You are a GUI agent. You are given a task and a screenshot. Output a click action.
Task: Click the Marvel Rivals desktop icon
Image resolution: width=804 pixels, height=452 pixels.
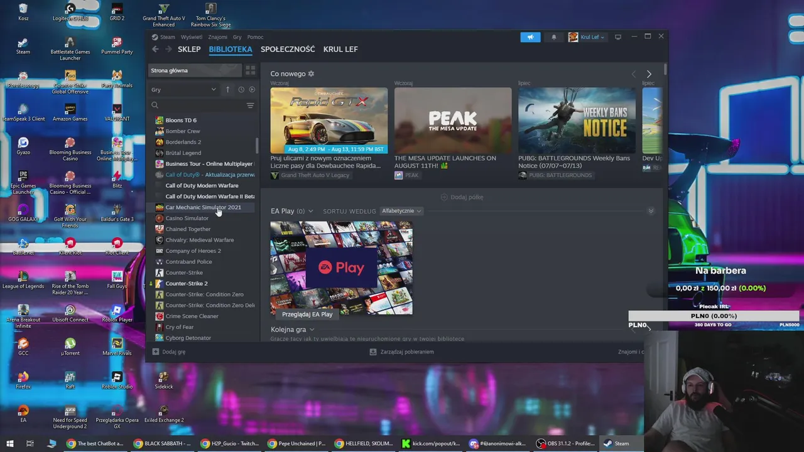point(117,347)
